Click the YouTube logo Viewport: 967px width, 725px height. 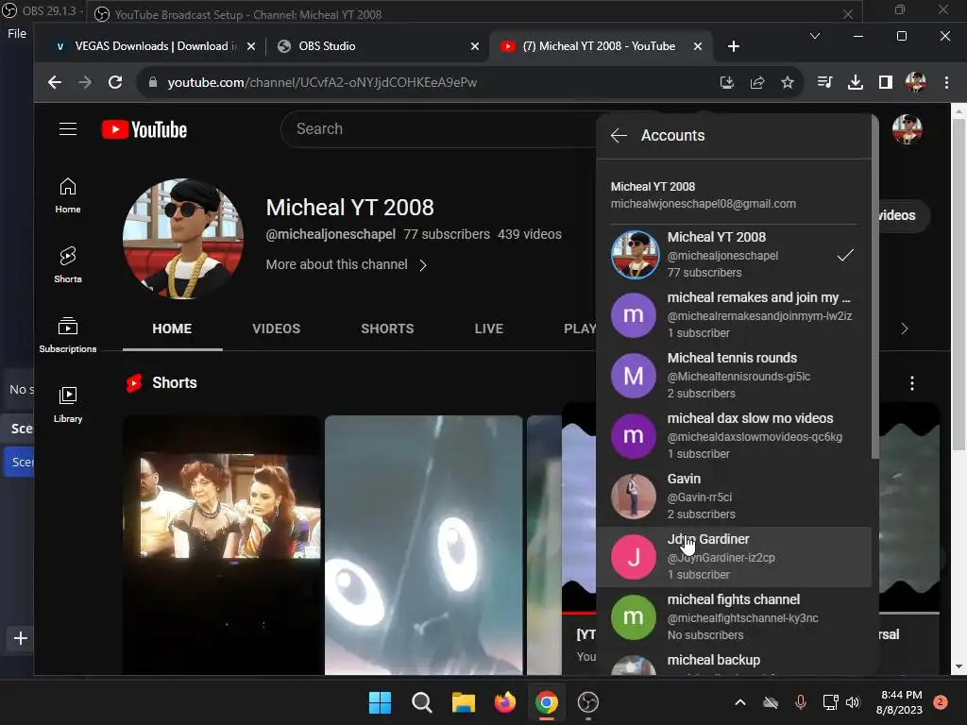tap(144, 129)
